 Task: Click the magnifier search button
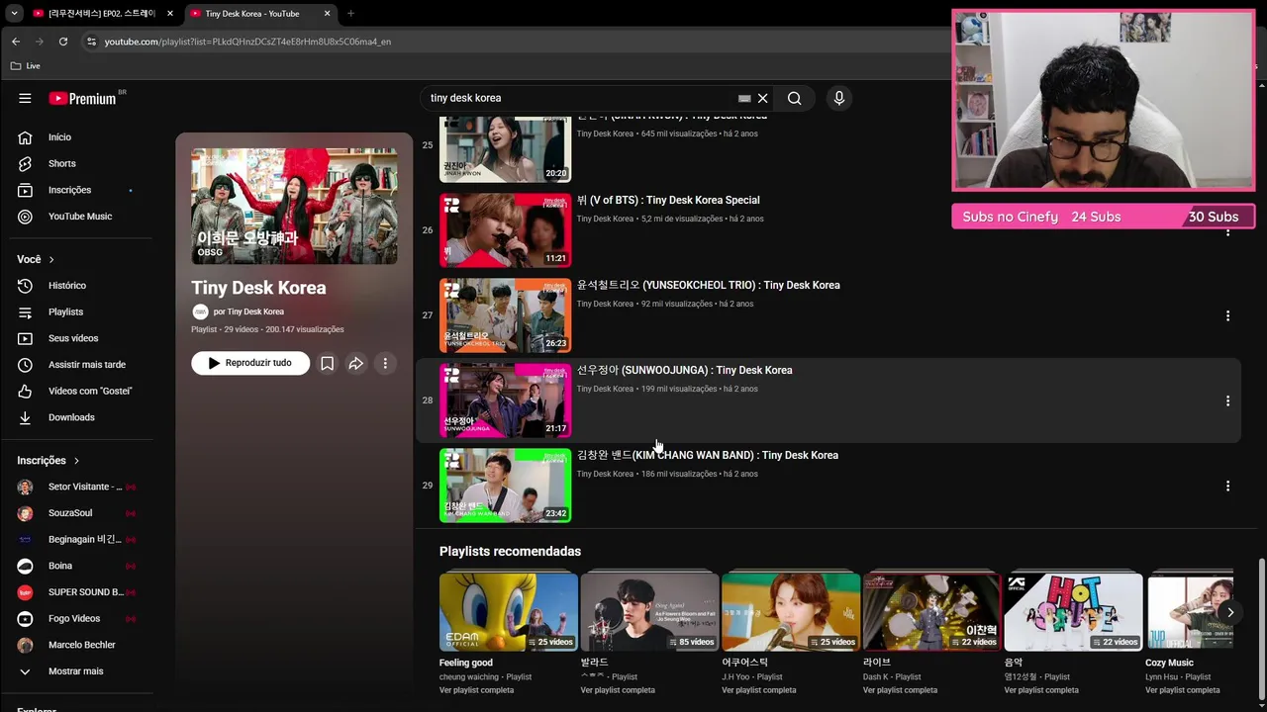click(794, 98)
